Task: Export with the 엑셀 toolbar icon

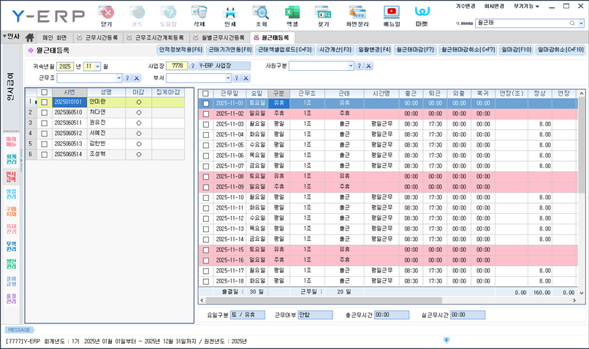Action: tap(292, 15)
